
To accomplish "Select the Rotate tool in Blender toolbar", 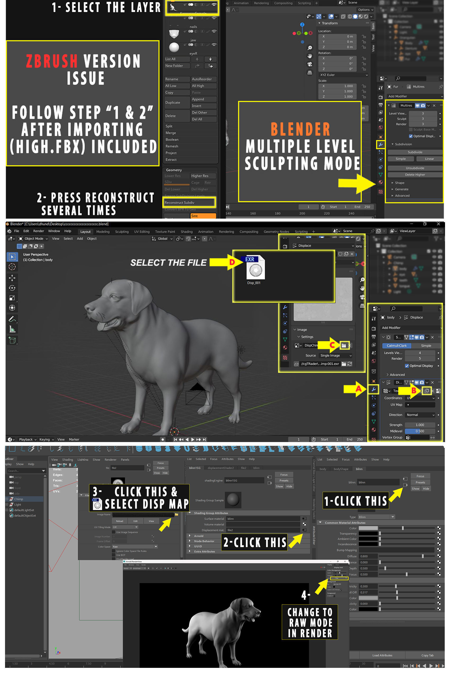I will [x=12, y=288].
